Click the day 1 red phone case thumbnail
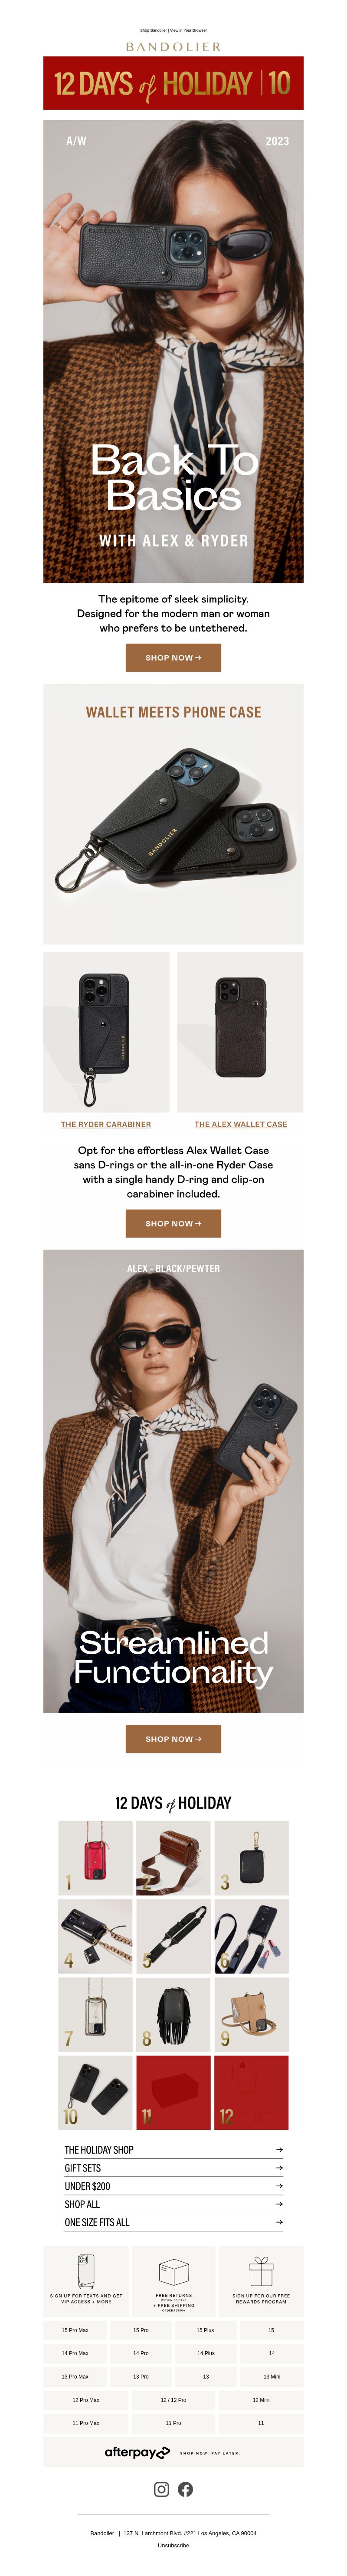The width and height of the screenshot is (347, 2576). pos(95,1857)
